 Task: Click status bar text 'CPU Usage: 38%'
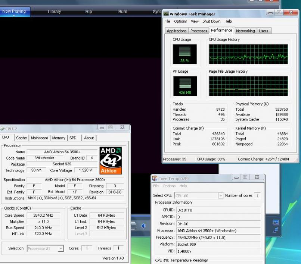pyautogui.click(x=211, y=159)
